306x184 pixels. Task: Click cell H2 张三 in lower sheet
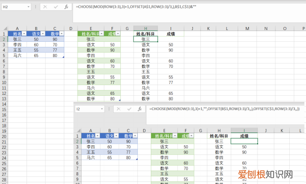219,141
